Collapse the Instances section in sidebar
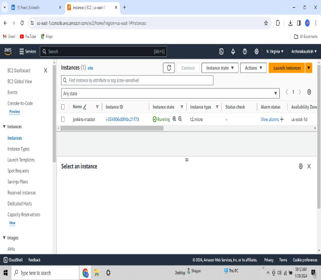 [x=4, y=127]
